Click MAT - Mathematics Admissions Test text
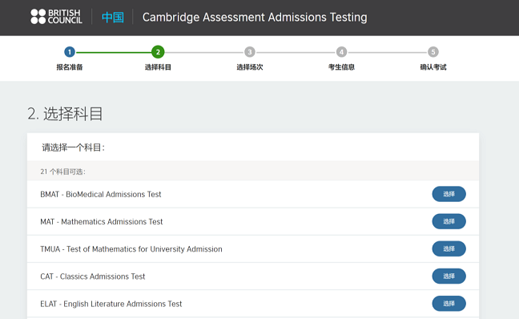 [101, 221]
